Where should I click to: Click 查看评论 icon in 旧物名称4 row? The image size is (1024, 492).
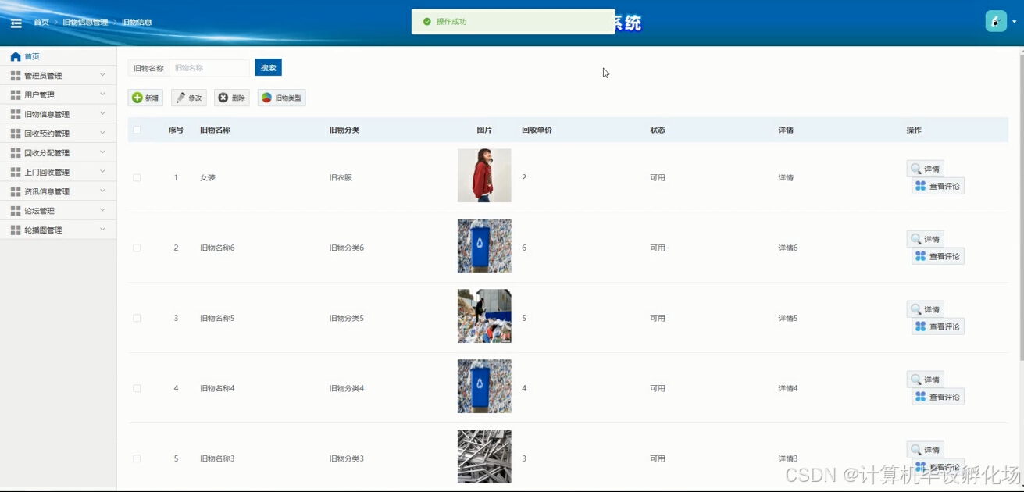pos(920,397)
